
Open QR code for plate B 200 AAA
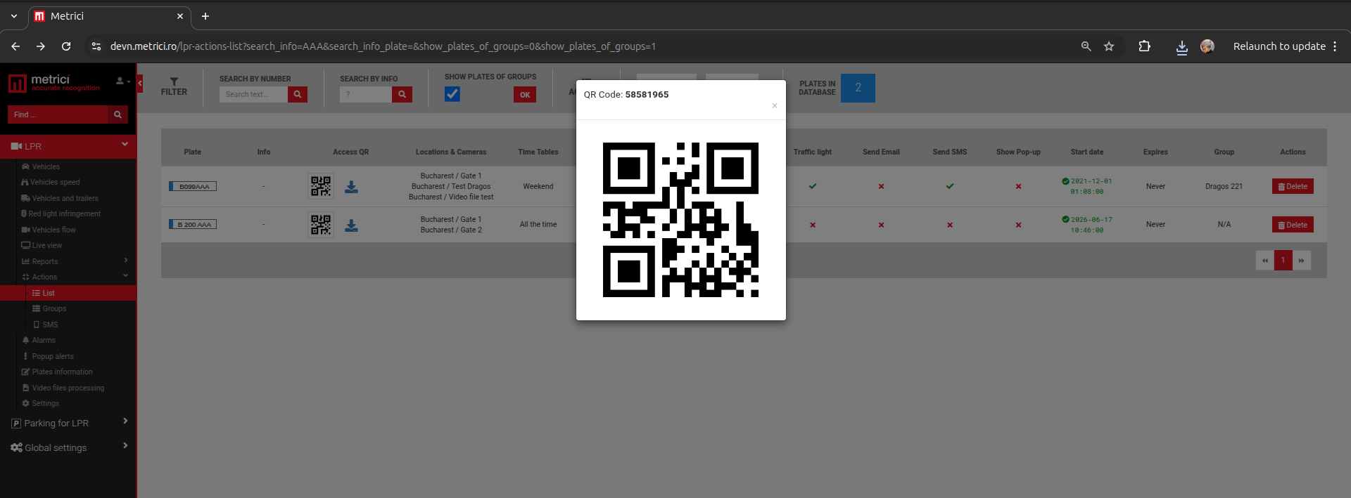coord(321,225)
